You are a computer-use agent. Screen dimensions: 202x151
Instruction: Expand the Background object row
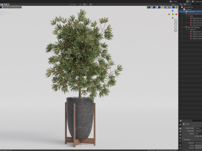coord(184,12)
